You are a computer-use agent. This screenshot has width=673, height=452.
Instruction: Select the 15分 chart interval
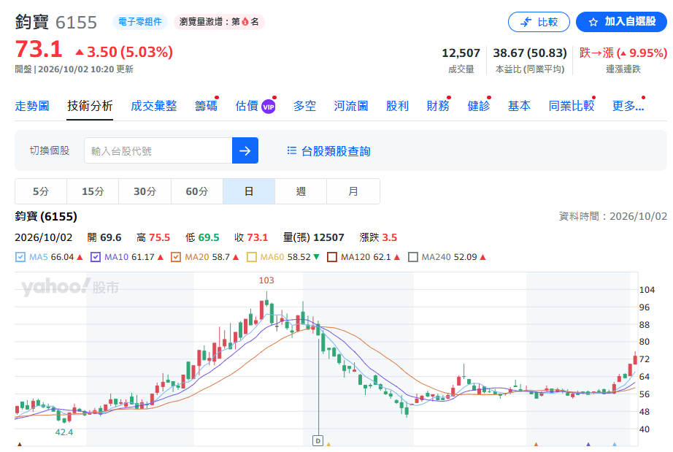pyautogui.click(x=93, y=191)
